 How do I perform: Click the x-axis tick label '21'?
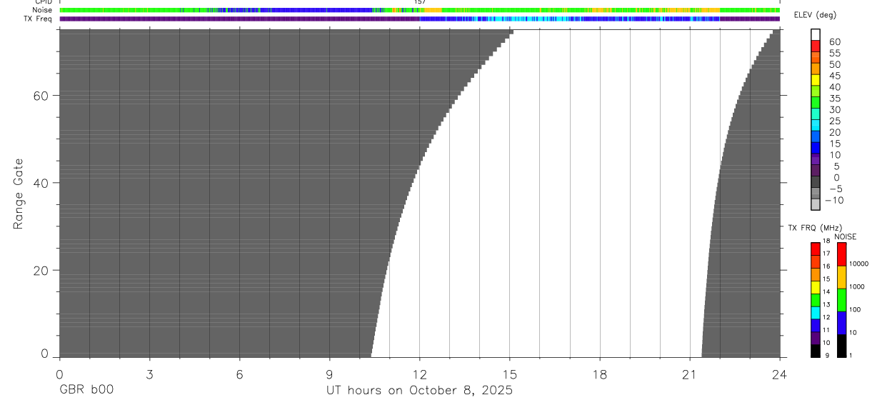690,374
